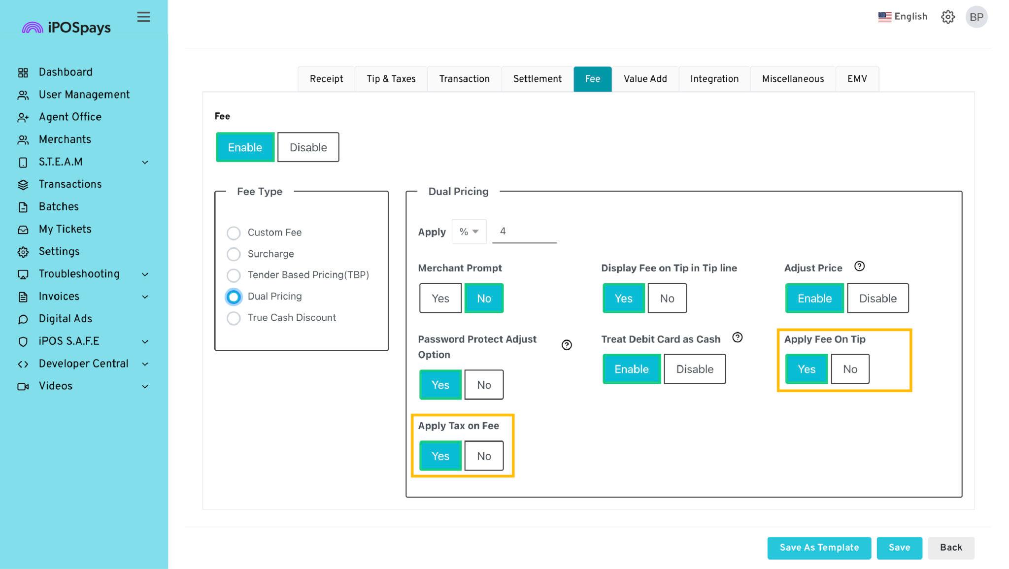1009x569 pixels.
Task: Click the Back button
Action: [950, 547]
